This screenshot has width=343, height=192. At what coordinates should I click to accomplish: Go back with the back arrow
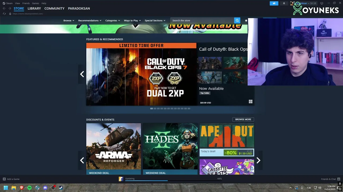click(x=4, y=9)
